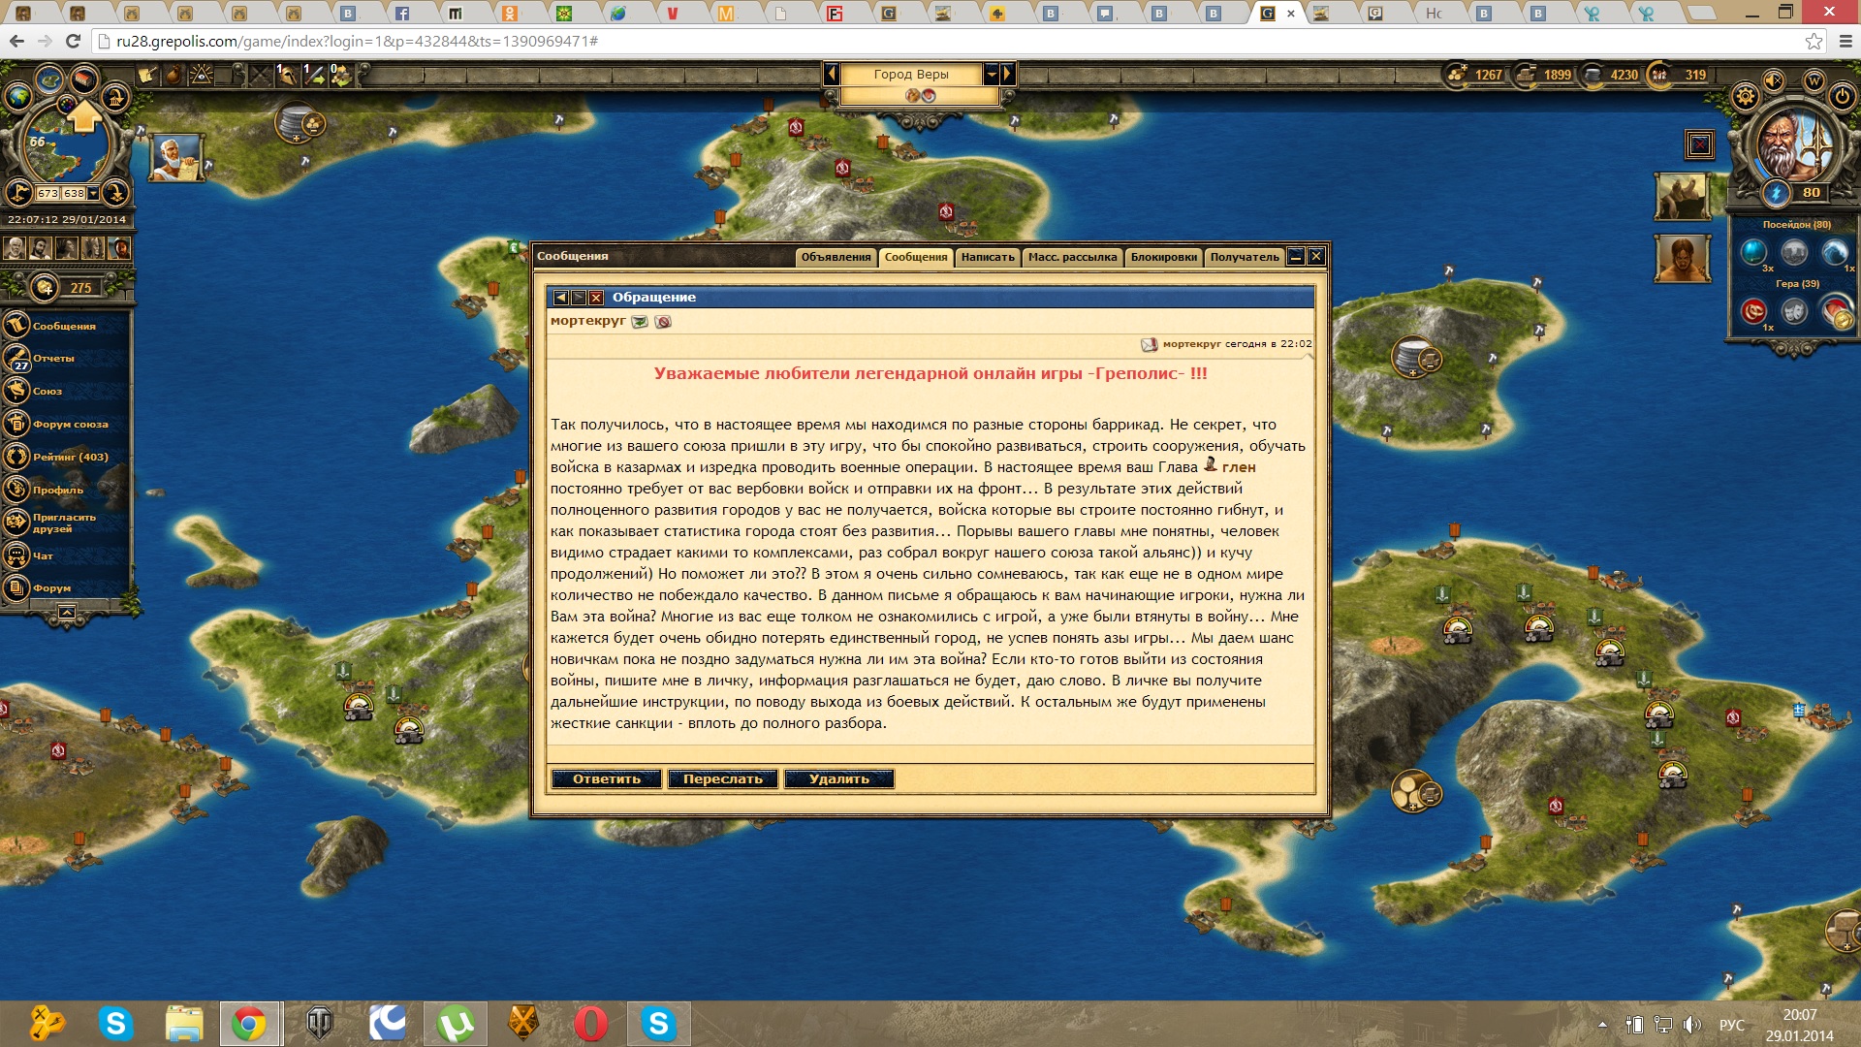
Task: Open Форум союза menu item
Action: [x=64, y=424]
